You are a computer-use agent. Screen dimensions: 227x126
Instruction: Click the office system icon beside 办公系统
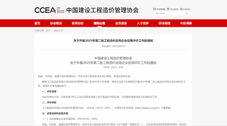168,9
